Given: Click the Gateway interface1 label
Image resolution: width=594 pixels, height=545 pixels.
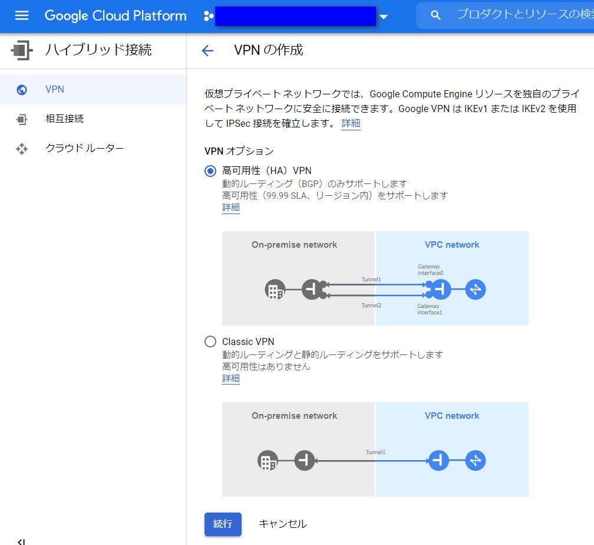Looking at the screenshot, I should (430, 309).
